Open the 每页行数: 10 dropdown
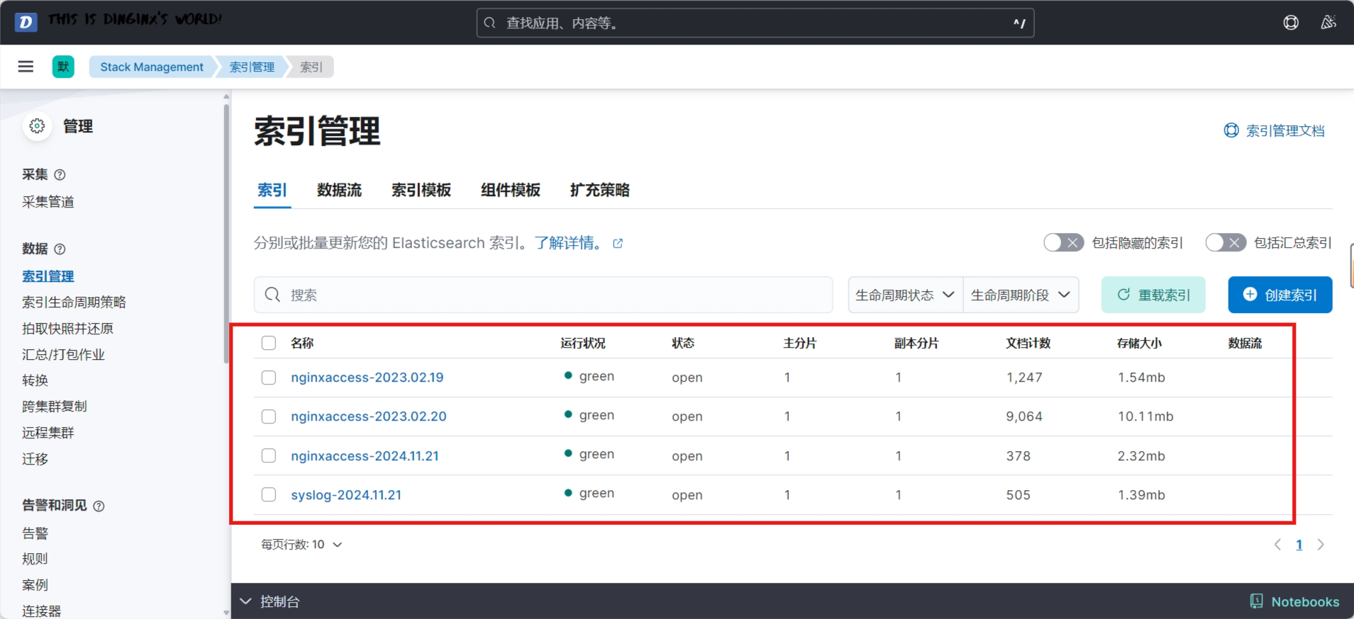The width and height of the screenshot is (1354, 619). pyautogui.click(x=301, y=545)
